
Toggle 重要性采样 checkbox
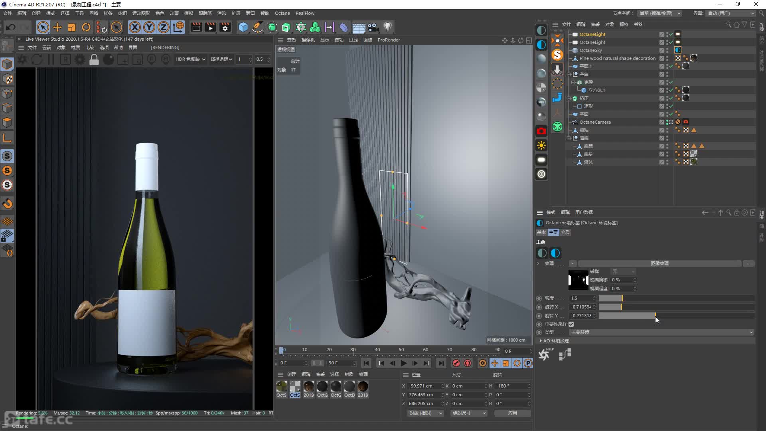click(x=571, y=324)
